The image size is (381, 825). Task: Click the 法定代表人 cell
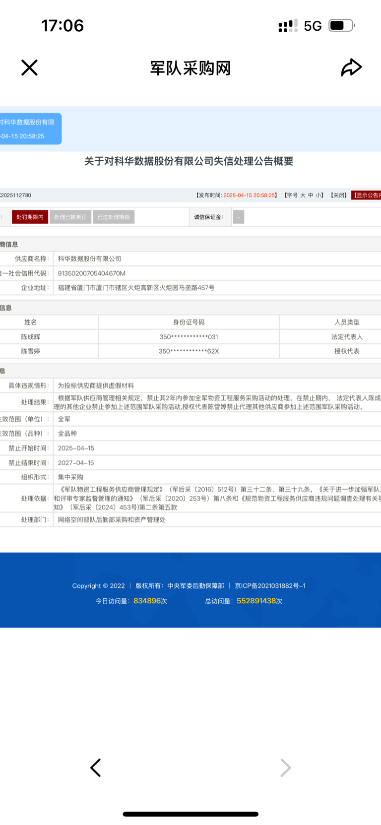tap(347, 337)
